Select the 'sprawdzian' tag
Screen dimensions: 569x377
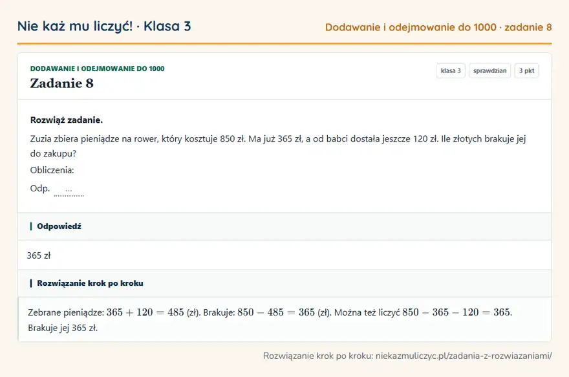click(489, 70)
